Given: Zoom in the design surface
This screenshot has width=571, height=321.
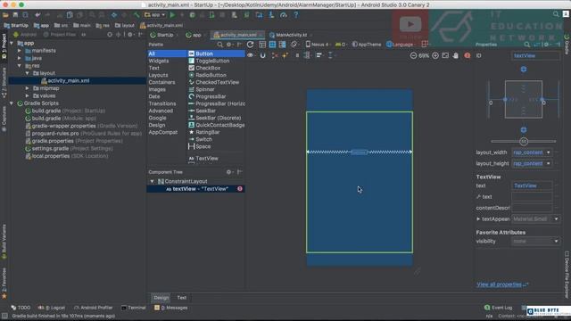Looking at the screenshot, I should coord(435,55).
